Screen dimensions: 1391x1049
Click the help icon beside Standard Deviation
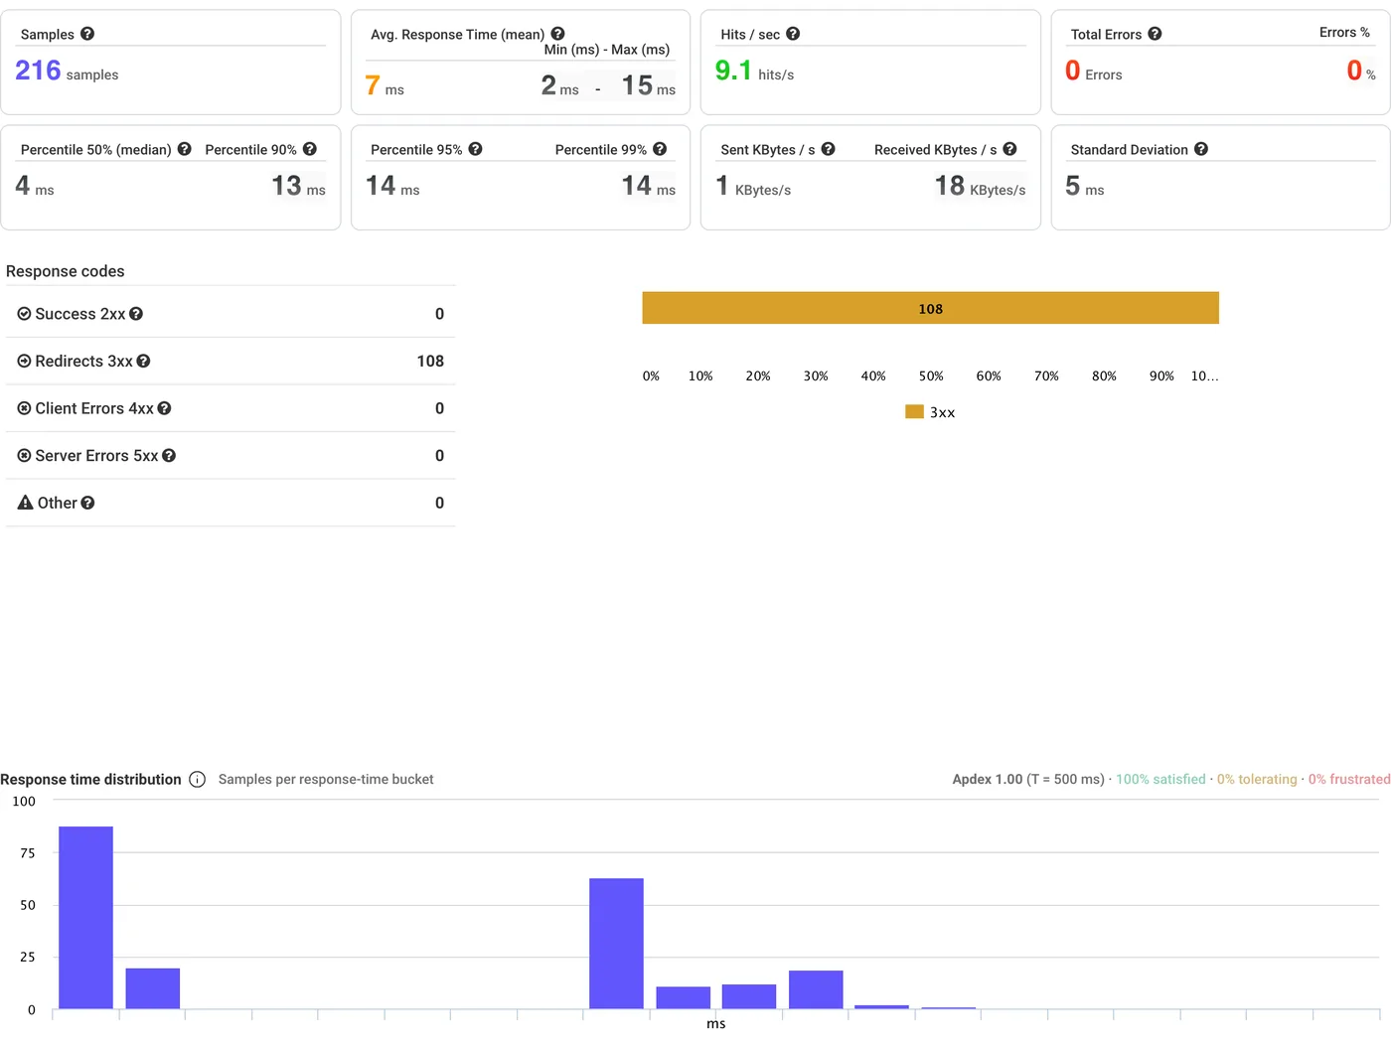pos(1201,149)
